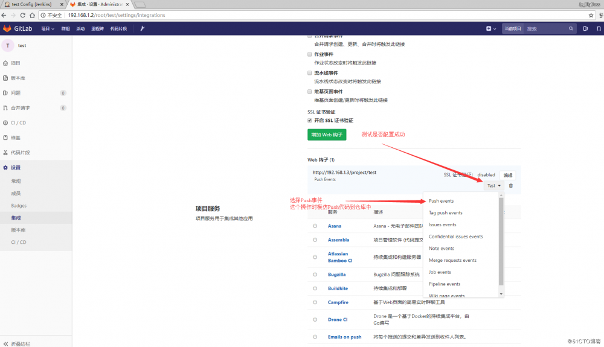Click the dropdown menu scrollbar

[x=501, y=241]
